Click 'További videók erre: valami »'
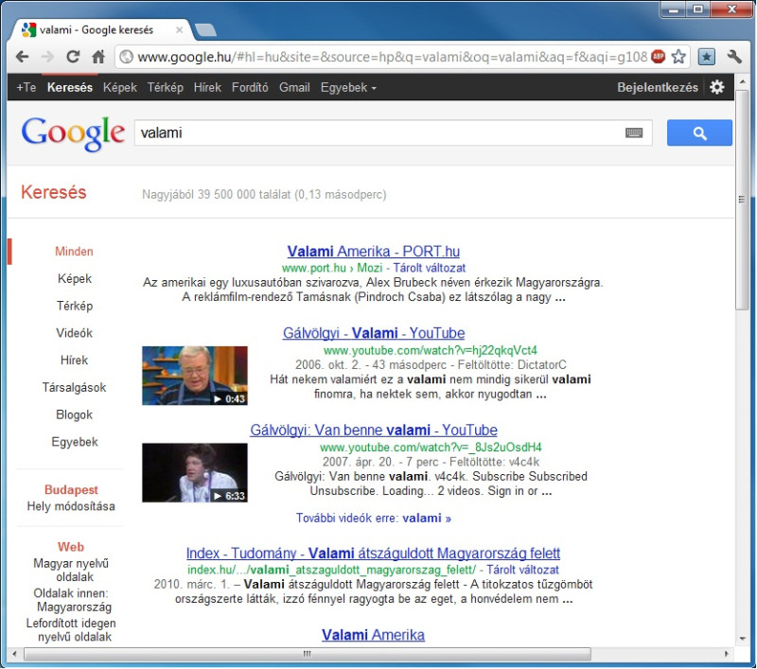Image resolution: width=757 pixels, height=669 pixels. tap(374, 518)
